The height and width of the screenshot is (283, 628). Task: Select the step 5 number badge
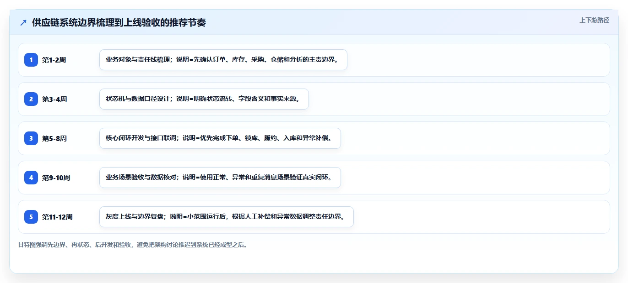31,217
